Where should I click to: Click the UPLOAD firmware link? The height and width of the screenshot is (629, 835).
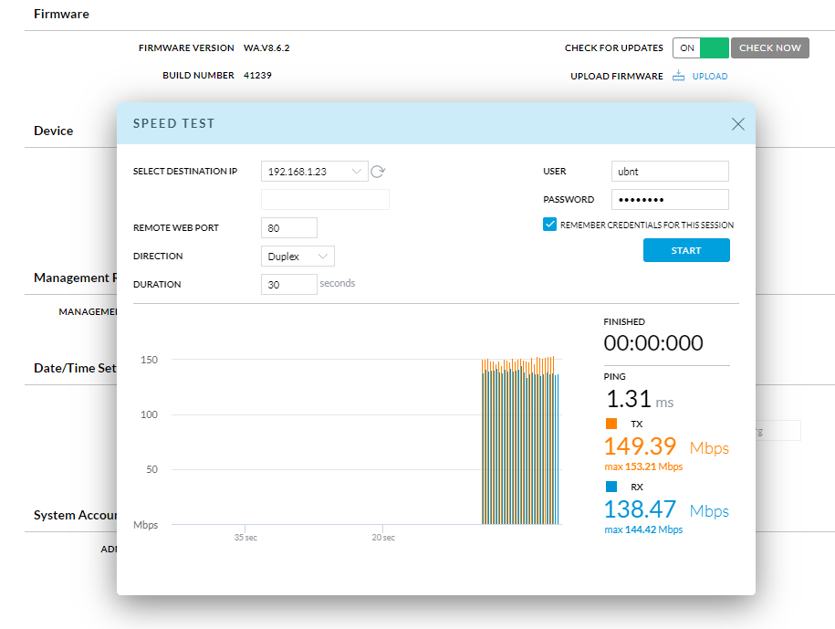pyautogui.click(x=709, y=76)
